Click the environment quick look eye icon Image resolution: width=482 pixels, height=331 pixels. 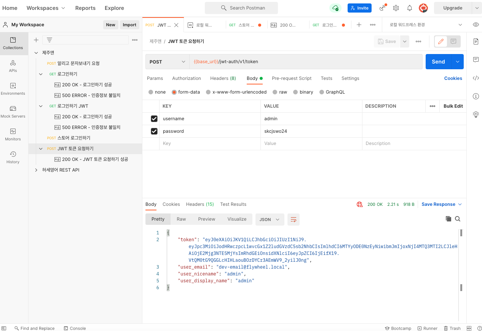(x=476, y=25)
